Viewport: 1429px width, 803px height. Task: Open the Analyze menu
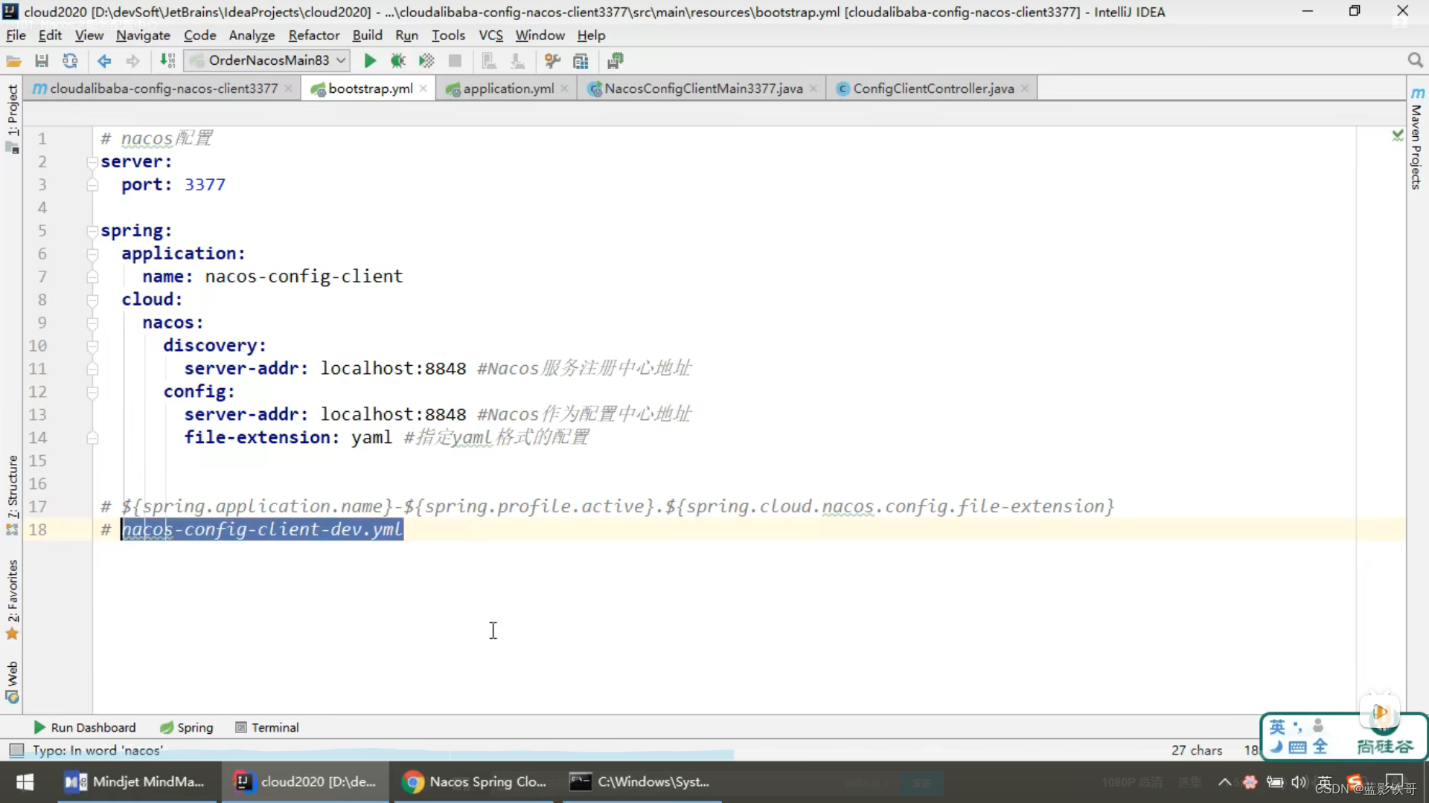(x=252, y=35)
